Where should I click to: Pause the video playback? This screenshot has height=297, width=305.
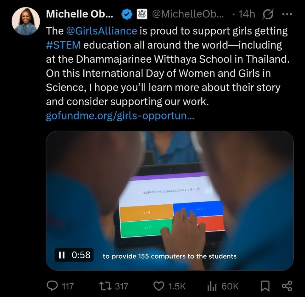click(62, 255)
